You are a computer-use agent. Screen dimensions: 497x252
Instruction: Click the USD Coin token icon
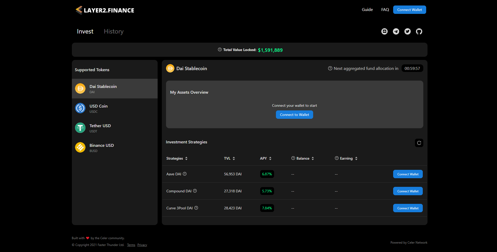pos(80,108)
